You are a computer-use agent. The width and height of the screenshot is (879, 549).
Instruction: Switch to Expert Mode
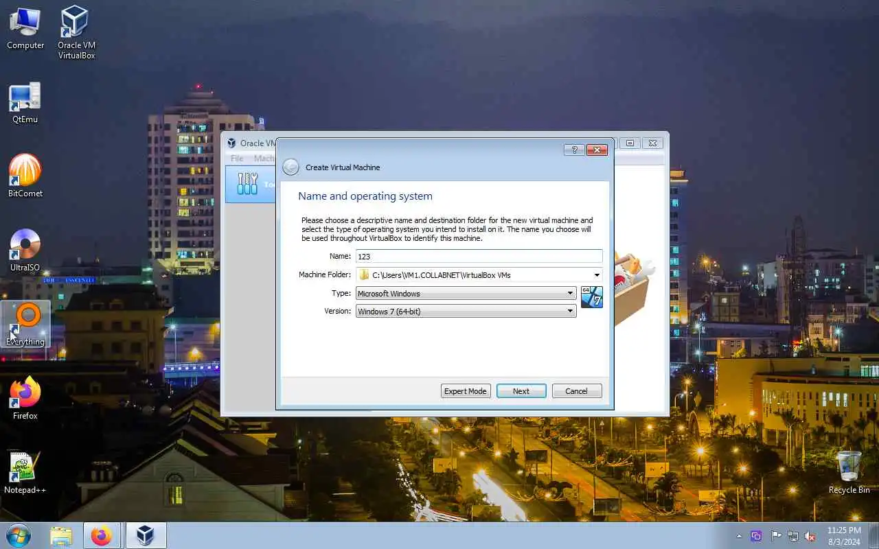(x=466, y=391)
